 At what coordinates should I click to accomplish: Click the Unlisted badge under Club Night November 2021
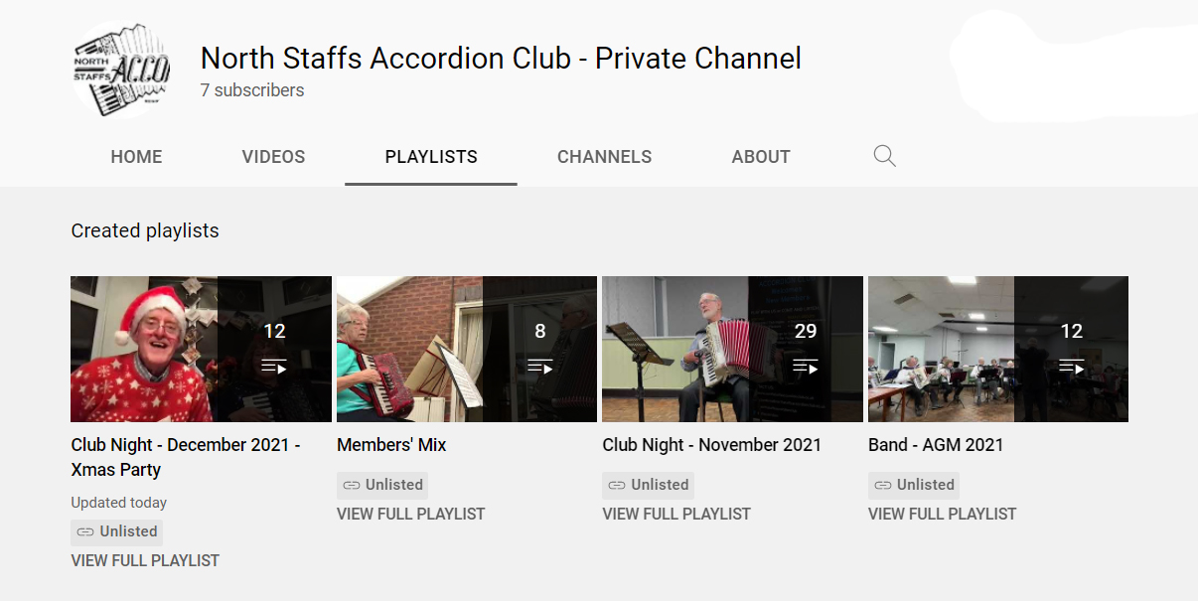click(648, 485)
